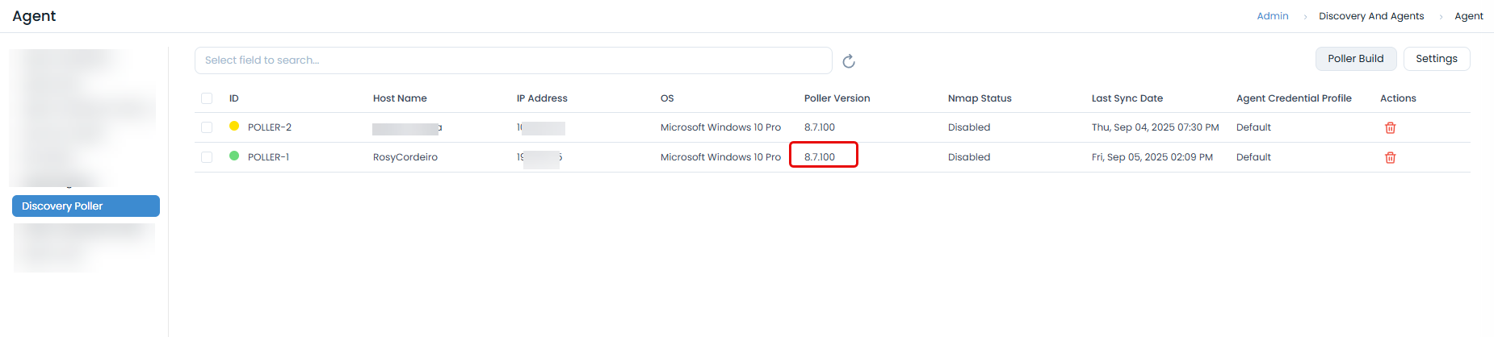Open the Discovery Poller sidebar item
Image resolution: width=1494 pixels, height=337 pixels.
[86, 206]
